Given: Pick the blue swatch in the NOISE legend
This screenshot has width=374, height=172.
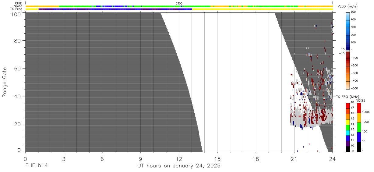Looking at the screenshot, I should [x=359, y=137].
